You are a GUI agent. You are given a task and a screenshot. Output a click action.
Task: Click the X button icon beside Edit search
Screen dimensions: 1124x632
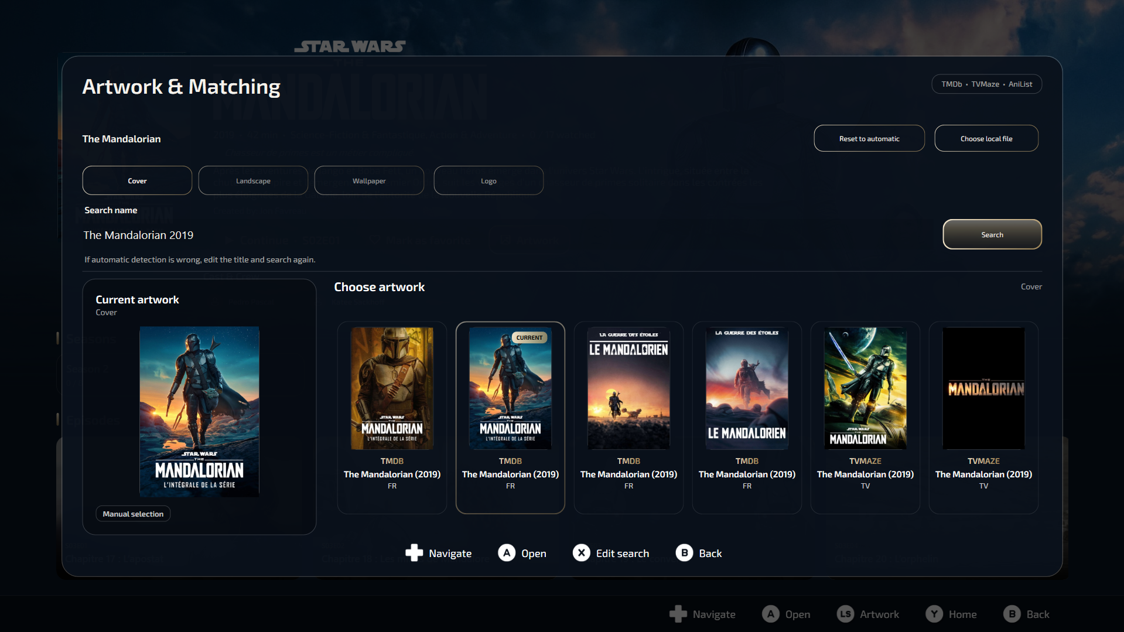click(582, 553)
